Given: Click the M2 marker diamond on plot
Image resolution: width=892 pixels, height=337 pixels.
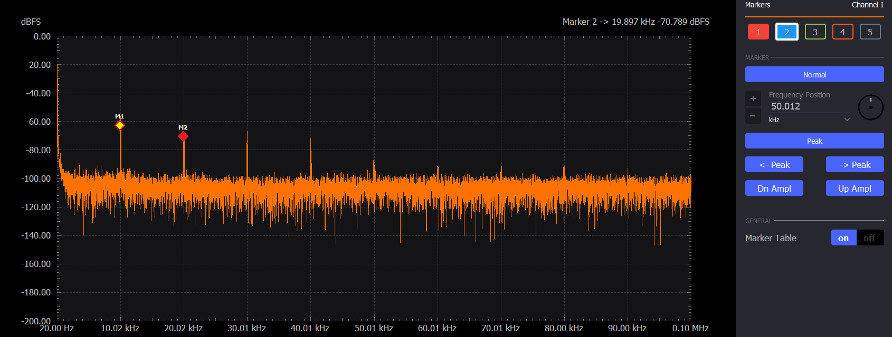Looking at the screenshot, I should point(183,136).
